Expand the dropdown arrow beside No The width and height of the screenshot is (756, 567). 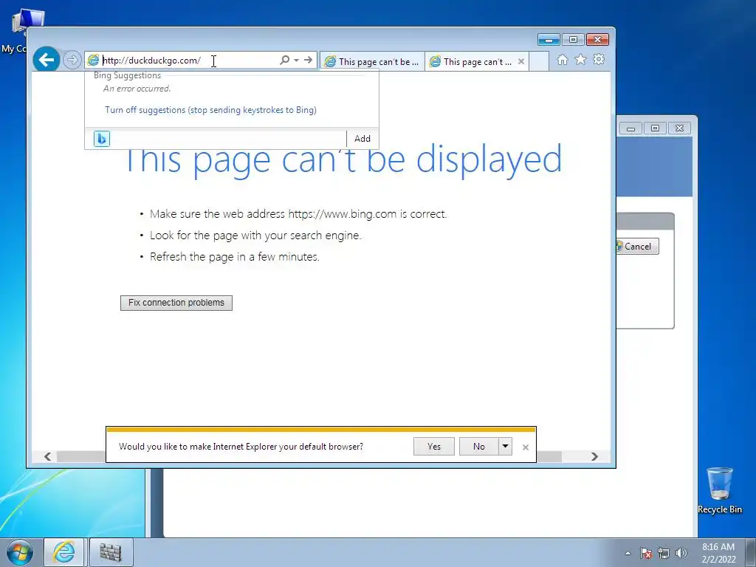click(505, 447)
